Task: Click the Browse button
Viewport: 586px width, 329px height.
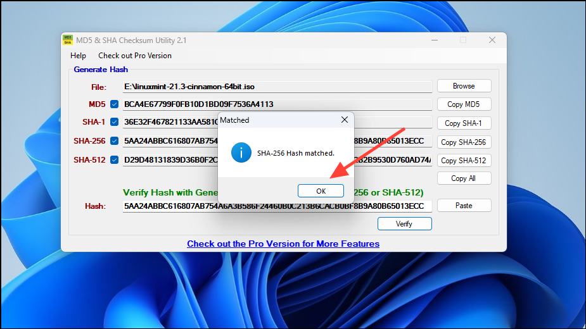Action: pos(464,86)
